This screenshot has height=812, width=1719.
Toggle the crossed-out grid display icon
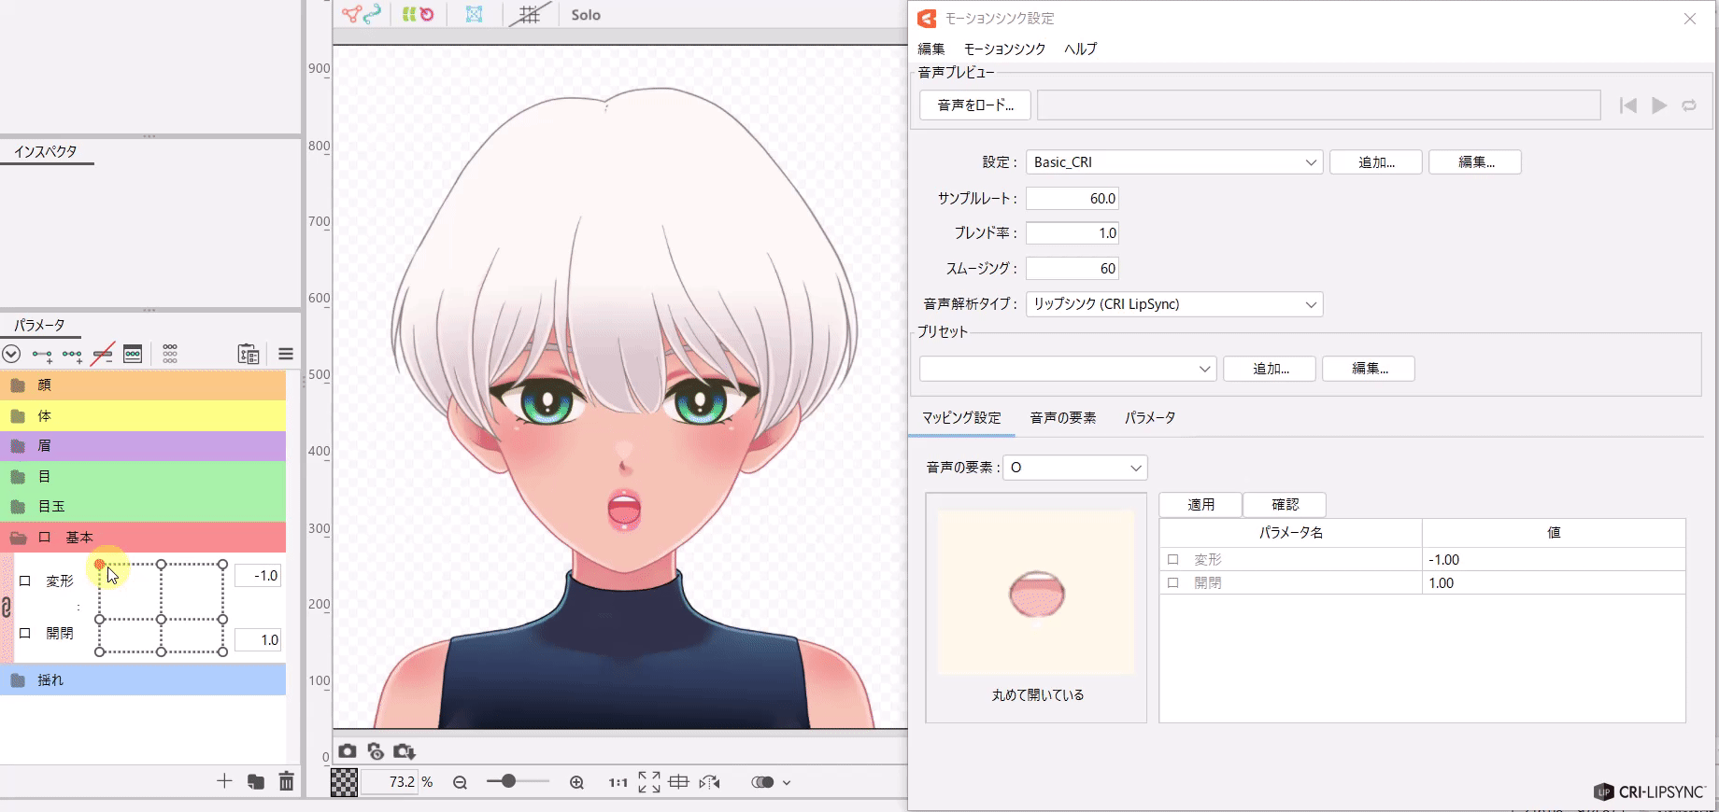(x=530, y=15)
